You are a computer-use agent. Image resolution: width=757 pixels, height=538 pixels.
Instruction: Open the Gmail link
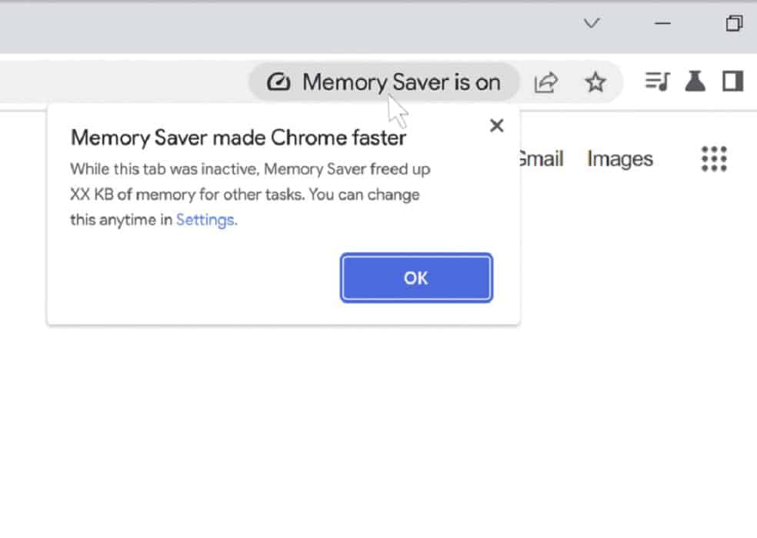[541, 159]
